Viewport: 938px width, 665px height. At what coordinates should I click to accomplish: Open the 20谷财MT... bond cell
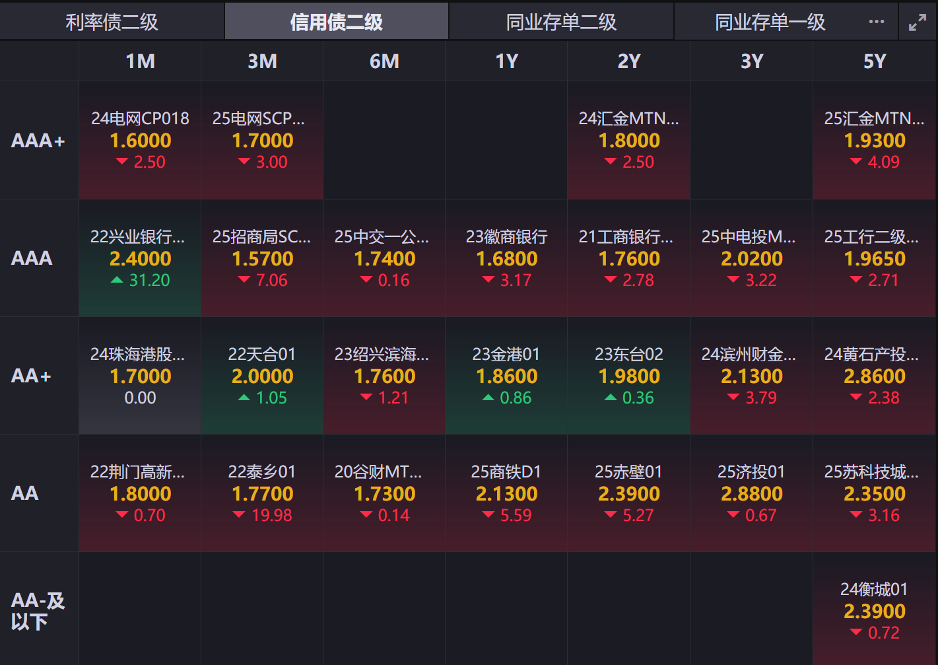[x=384, y=493]
